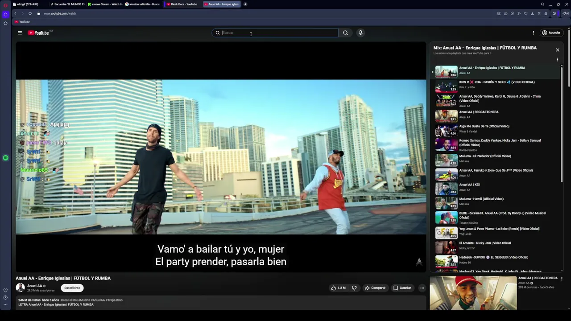The width and height of the screenshot is (571, 321).
Task: Go back in browser history
Action: (x=15, y=13)
